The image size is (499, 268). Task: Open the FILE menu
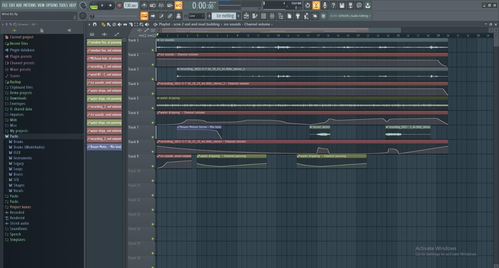(5, 5)
